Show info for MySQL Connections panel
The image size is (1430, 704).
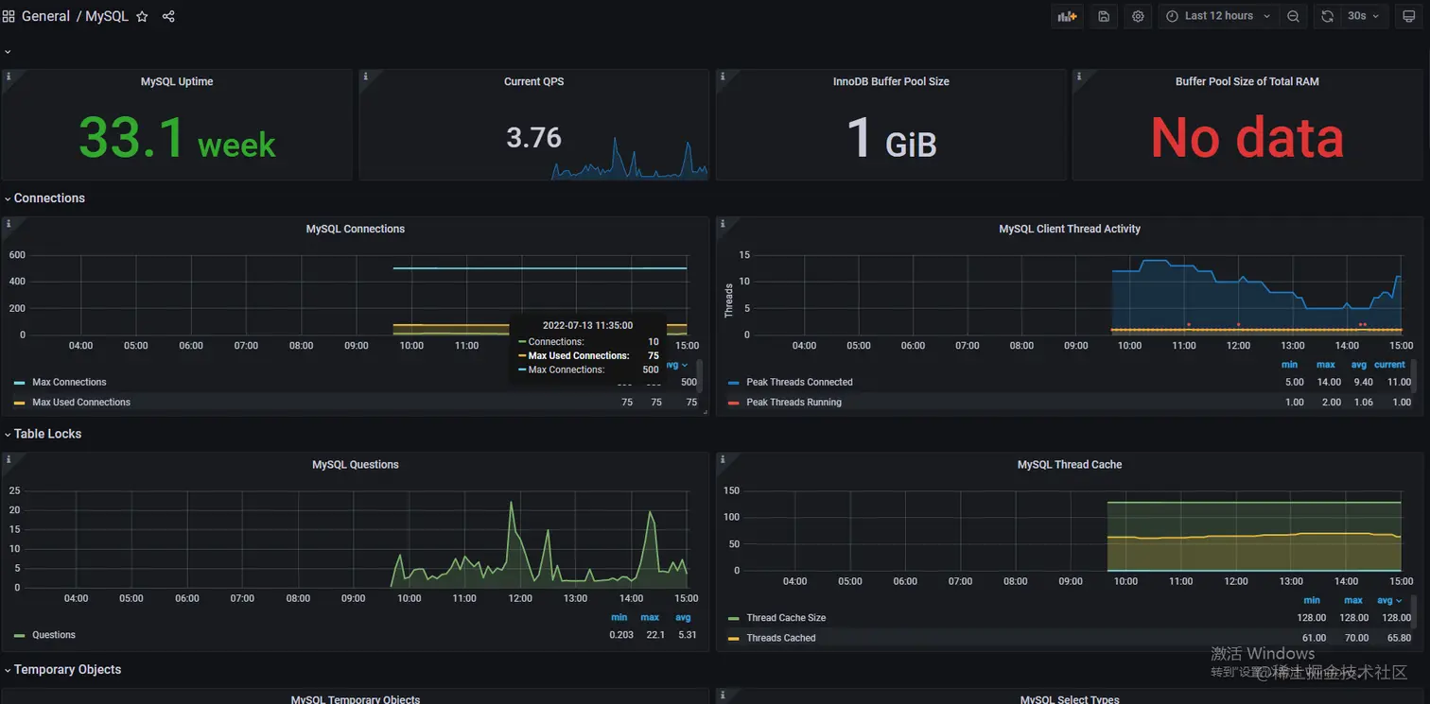coord(9,224)
